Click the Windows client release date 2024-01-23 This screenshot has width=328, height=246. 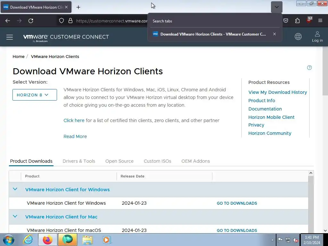tap(134, 203)
